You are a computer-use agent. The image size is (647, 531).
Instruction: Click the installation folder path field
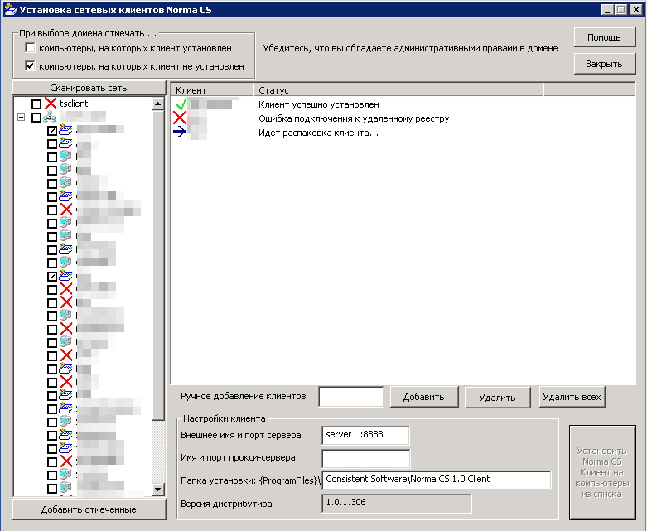coord(437,480)
